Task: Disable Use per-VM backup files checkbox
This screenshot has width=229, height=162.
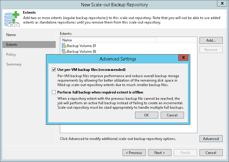Action: (x=54, y=70)
